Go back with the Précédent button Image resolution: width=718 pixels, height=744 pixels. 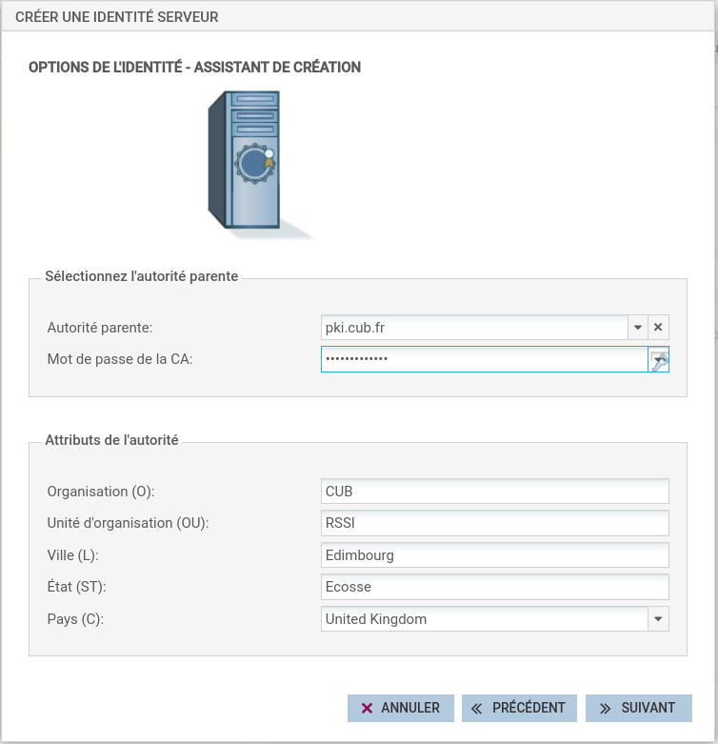pos(519,708)
